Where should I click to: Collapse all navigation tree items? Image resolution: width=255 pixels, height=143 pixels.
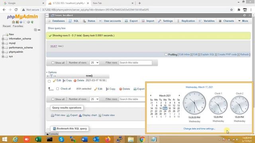tap(35, 30)
